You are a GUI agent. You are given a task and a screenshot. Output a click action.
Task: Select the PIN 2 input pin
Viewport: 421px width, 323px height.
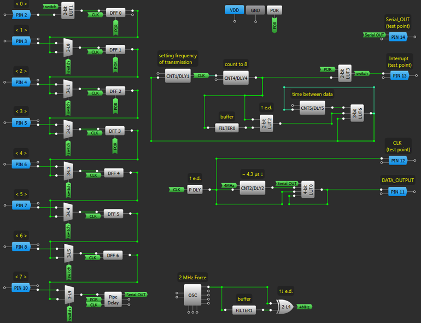pos(22,15)
